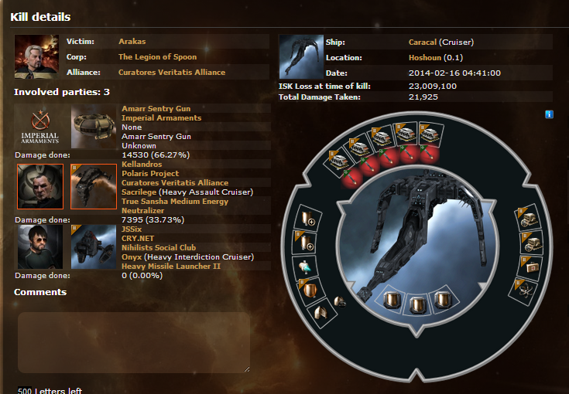569x394 pixels.
Task: Click the victim Arakas portrait
Action: 36,57
